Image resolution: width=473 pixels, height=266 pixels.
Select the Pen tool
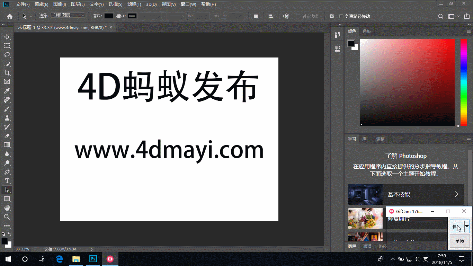7,172
